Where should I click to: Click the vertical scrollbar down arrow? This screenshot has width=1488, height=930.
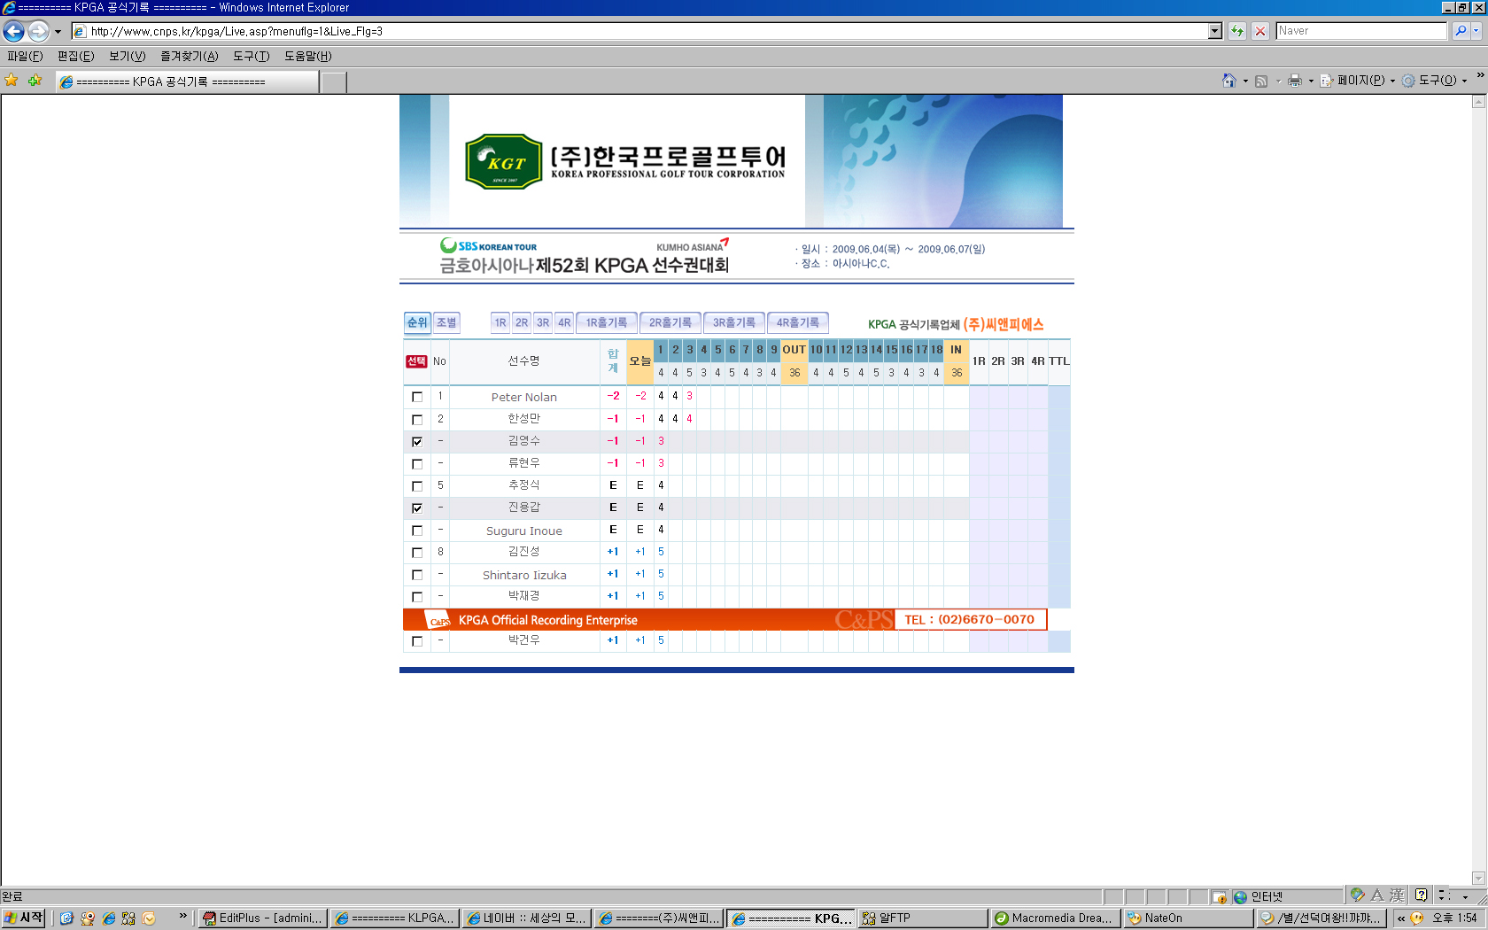point(1478,878)
